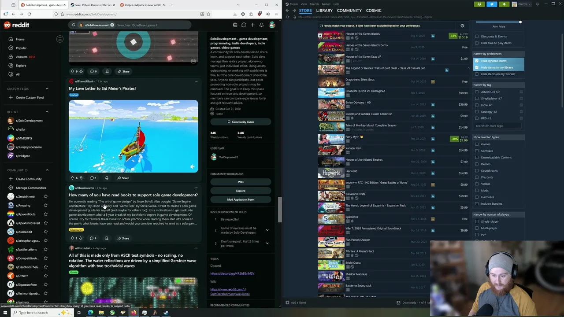The height and width of the screenshot is (317, 564).
Task: Open Steam COMMUNITY tab
Action: [x=349, y=10]
